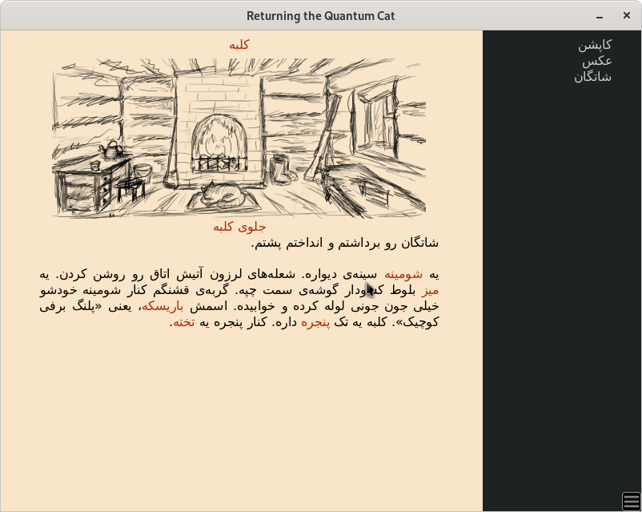Close the game window
Image resolution: width=642 pixels, height=512 pixels.
click(624, 16)
